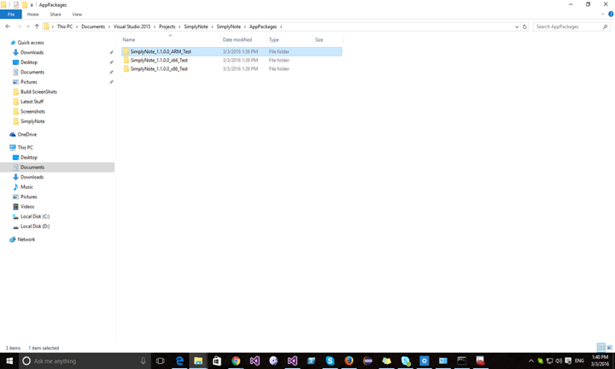Go up one folder level
This screenshot has width=615, height=369.
coord(37,26)
